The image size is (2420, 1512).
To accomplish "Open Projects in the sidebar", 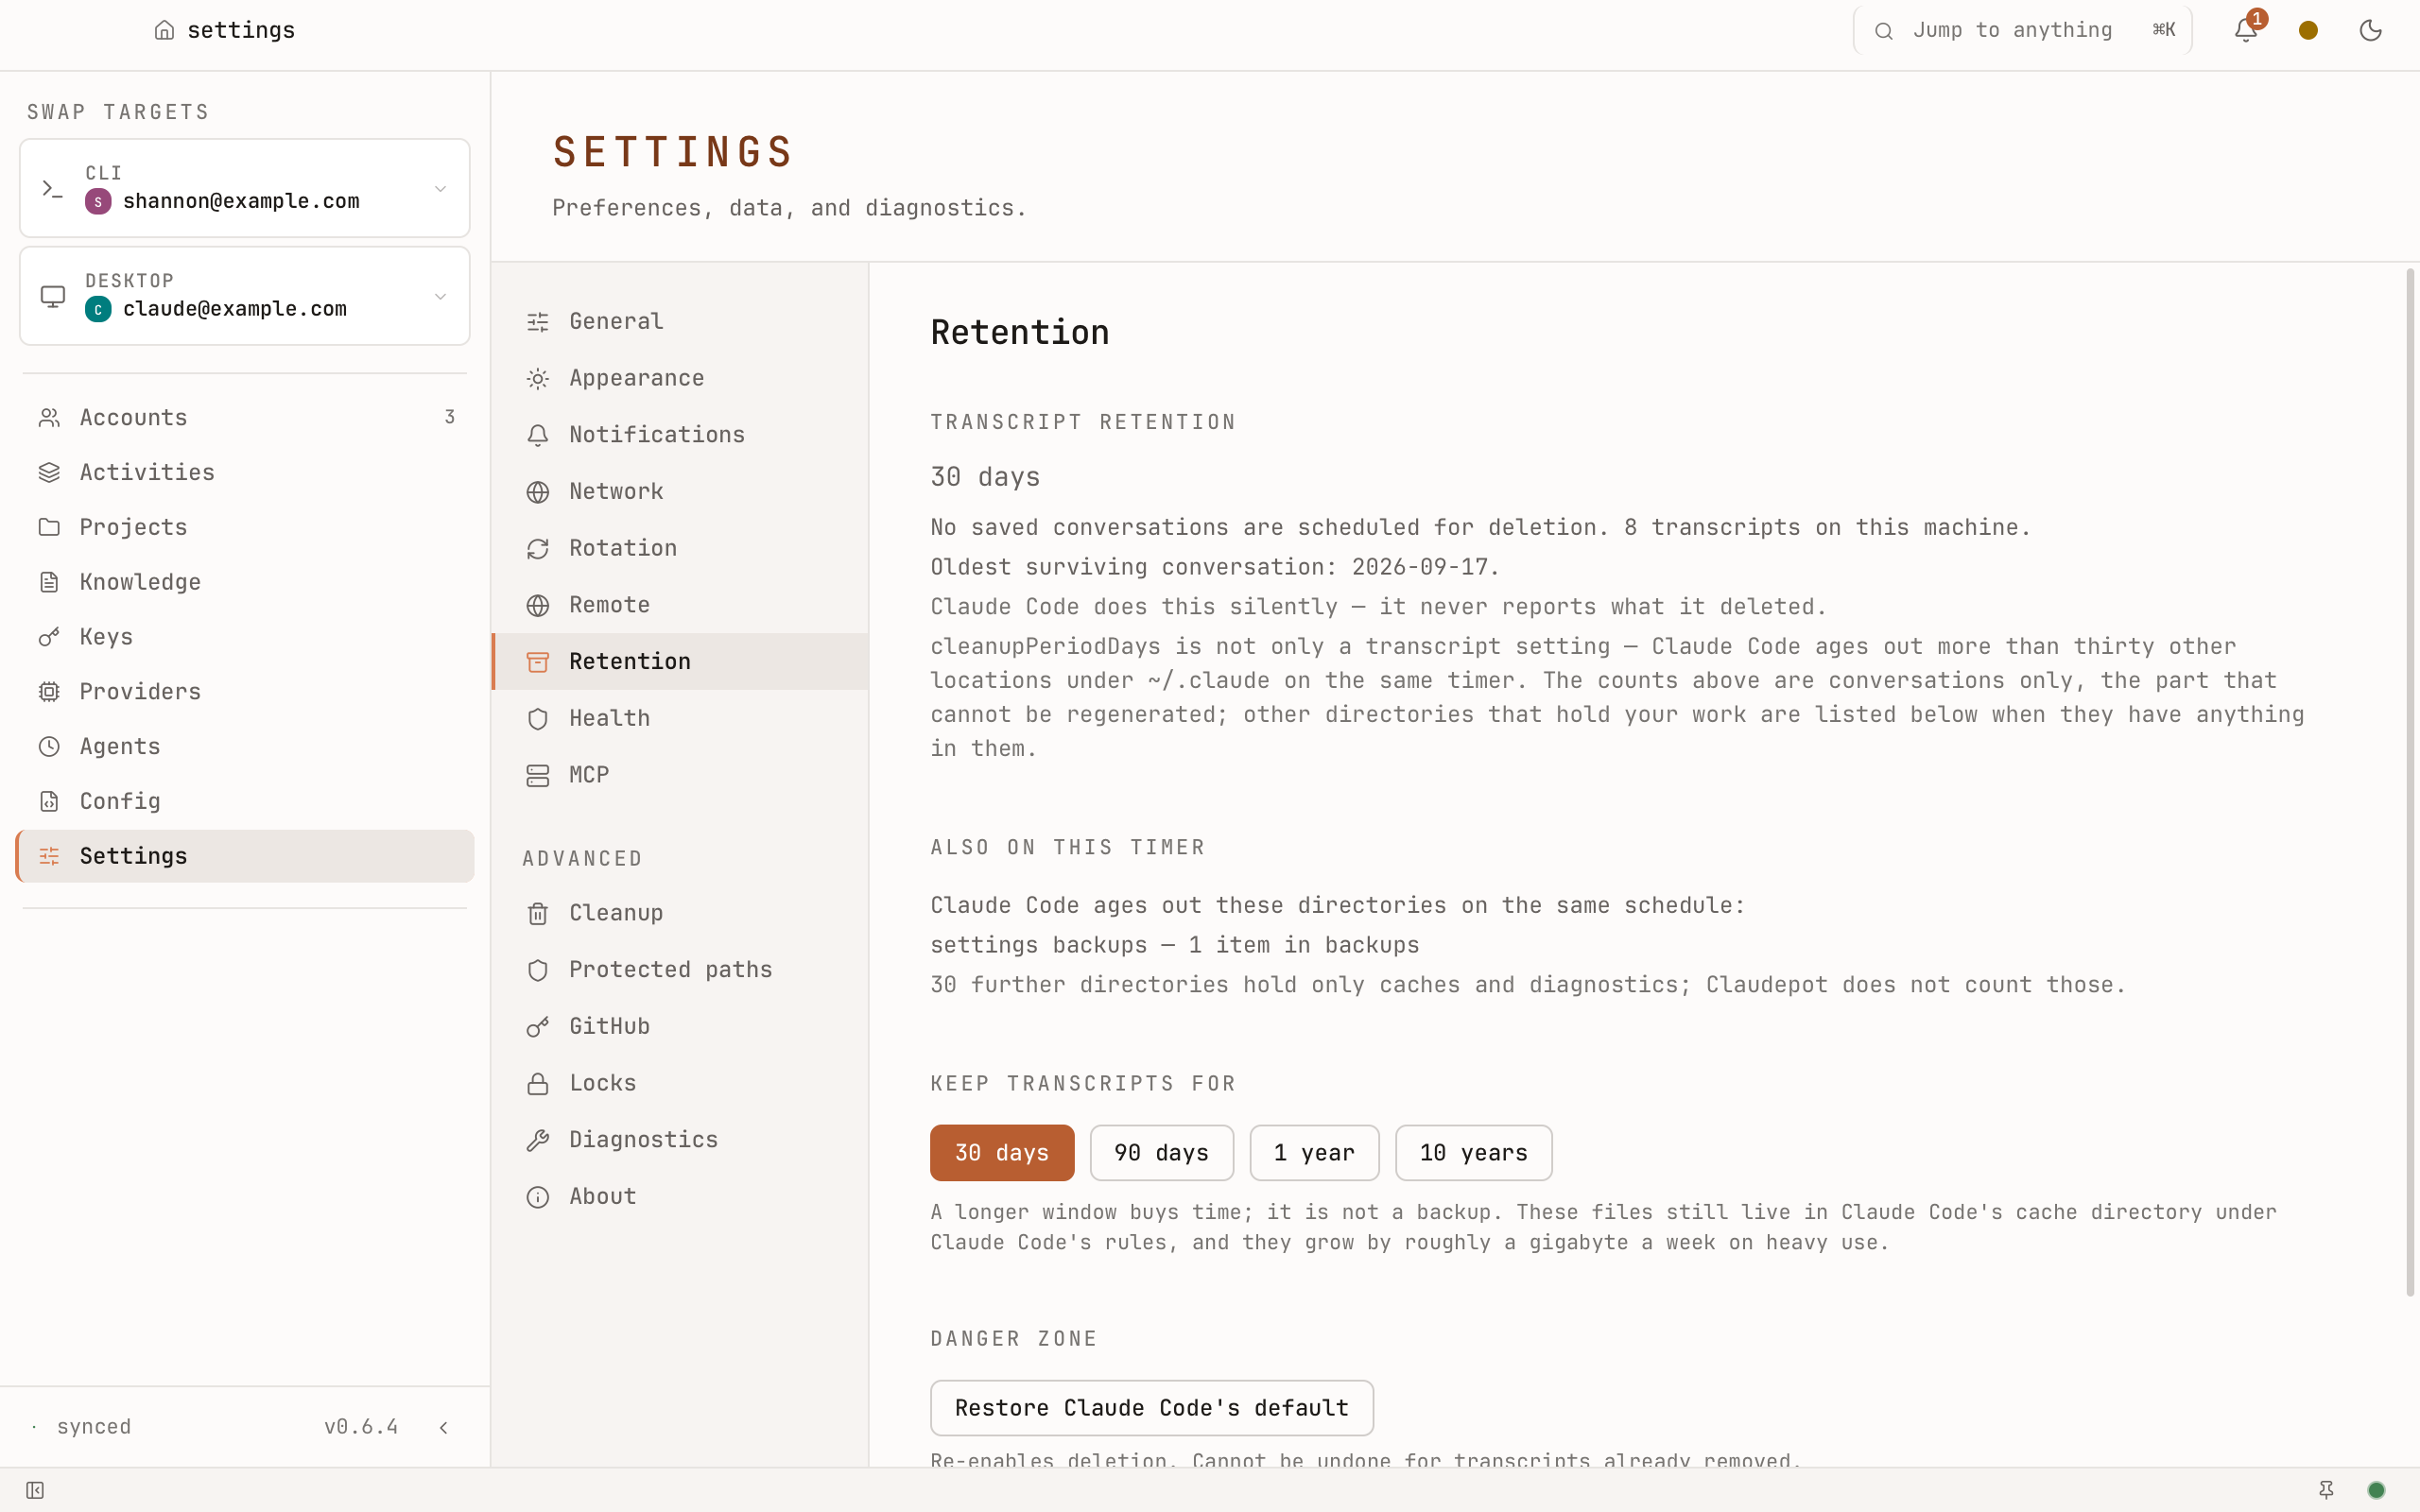I will point(245,527).
